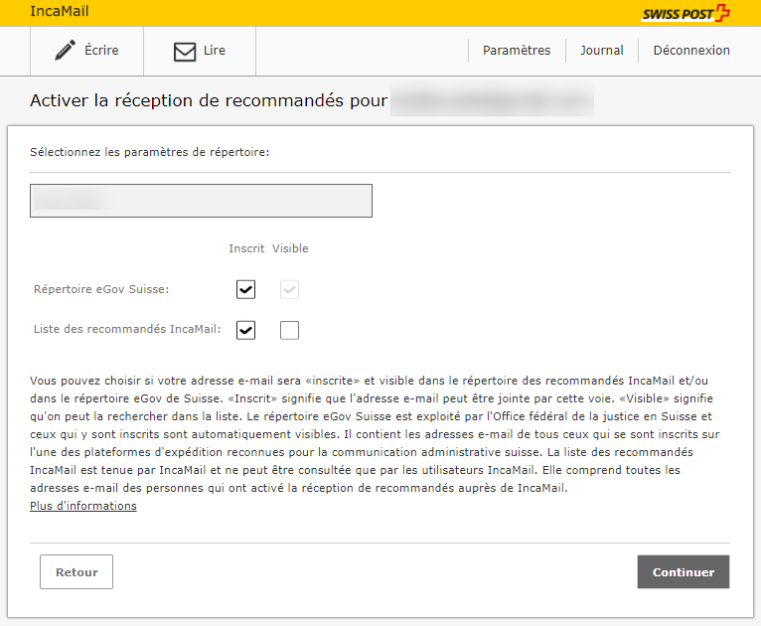The width and height of the screenshot is (761, 626).
Task: Click the envelope icon for Lire
Action: point(185,52)
